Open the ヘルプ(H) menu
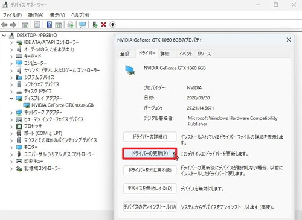Image resolution: width=302 pixels, height=220 pixels. (x=80, y=15)
